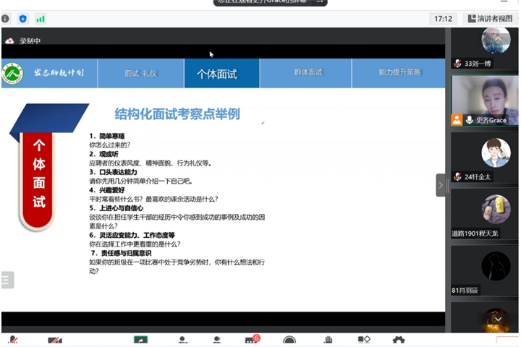Click the 17:12 meeting timer

(441, 19)
